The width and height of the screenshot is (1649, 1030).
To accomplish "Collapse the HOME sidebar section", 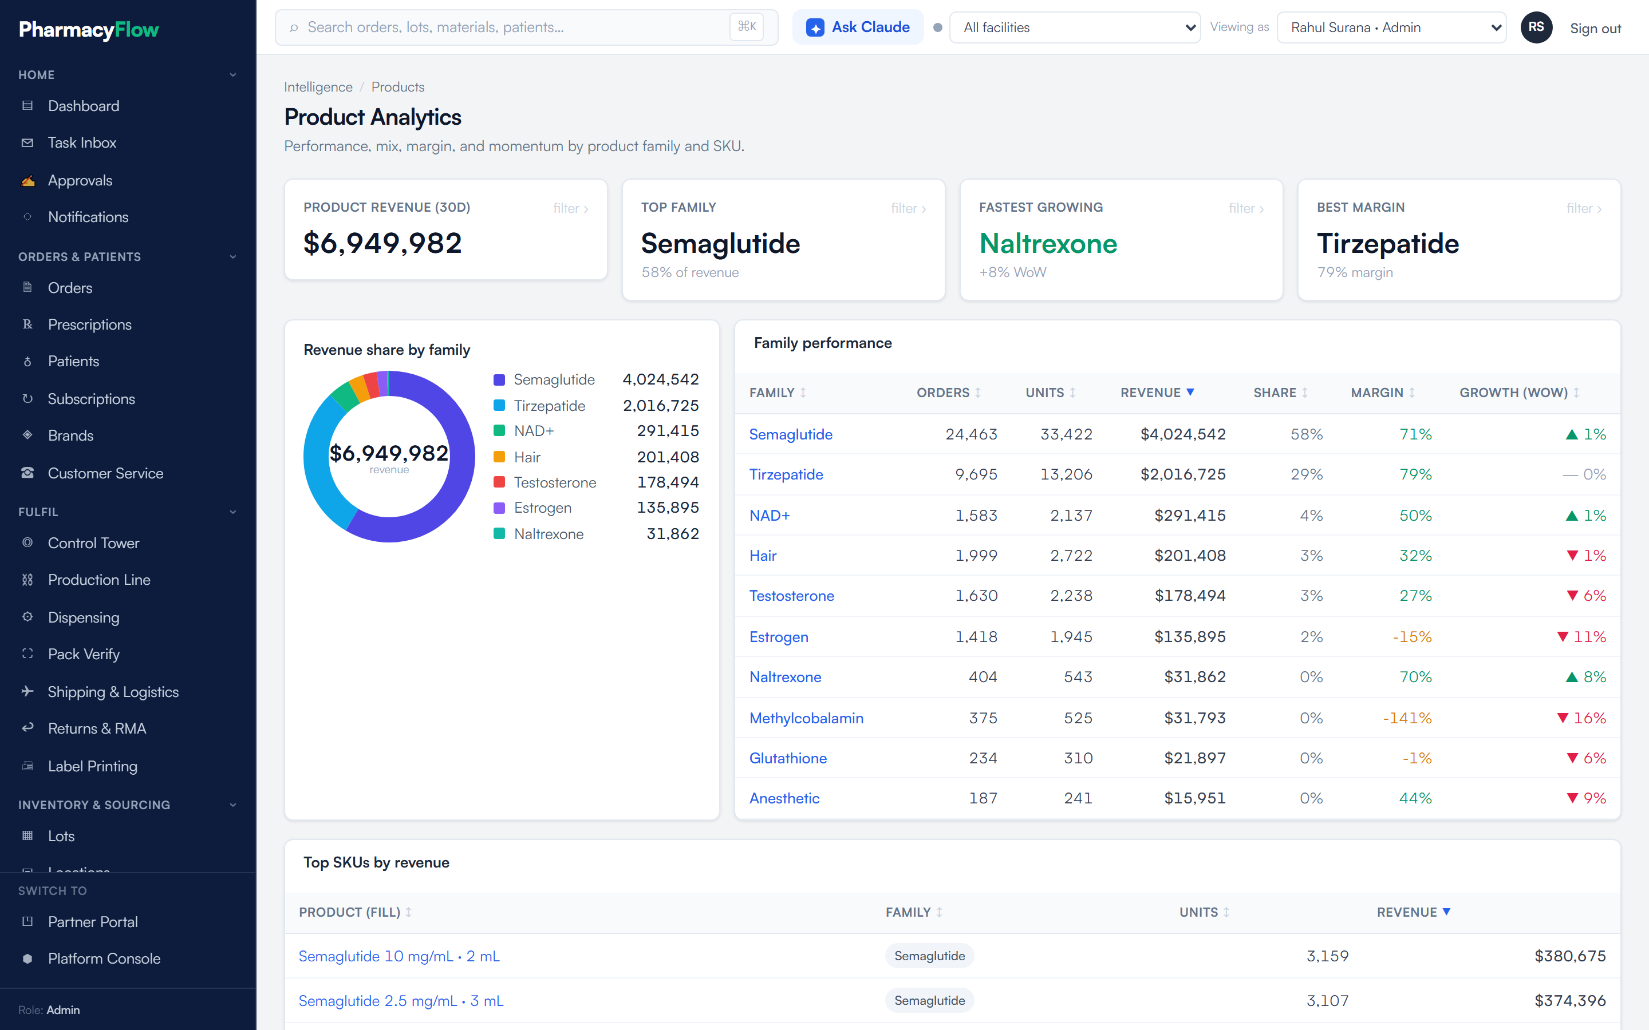I will click(x=233, y=75).
